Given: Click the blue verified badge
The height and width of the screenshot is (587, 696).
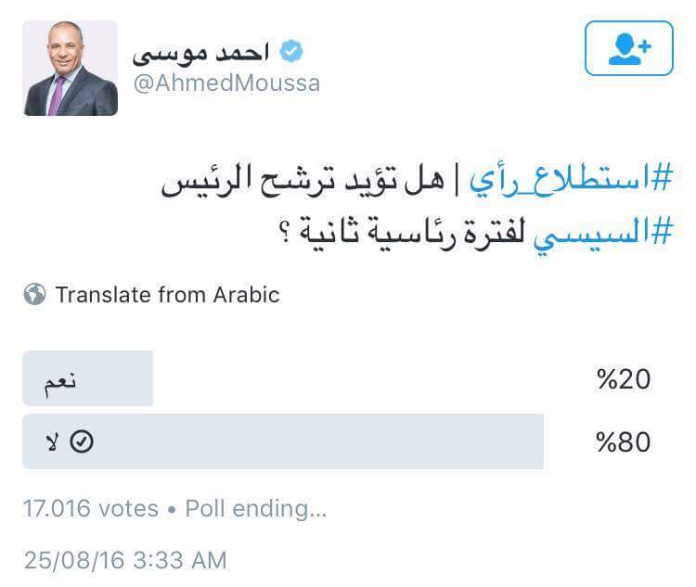Looking at the screenshot, I should click(291, 51).
